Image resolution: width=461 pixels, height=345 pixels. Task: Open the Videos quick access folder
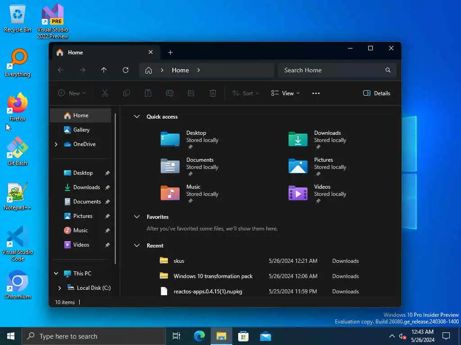coord(317,193)
